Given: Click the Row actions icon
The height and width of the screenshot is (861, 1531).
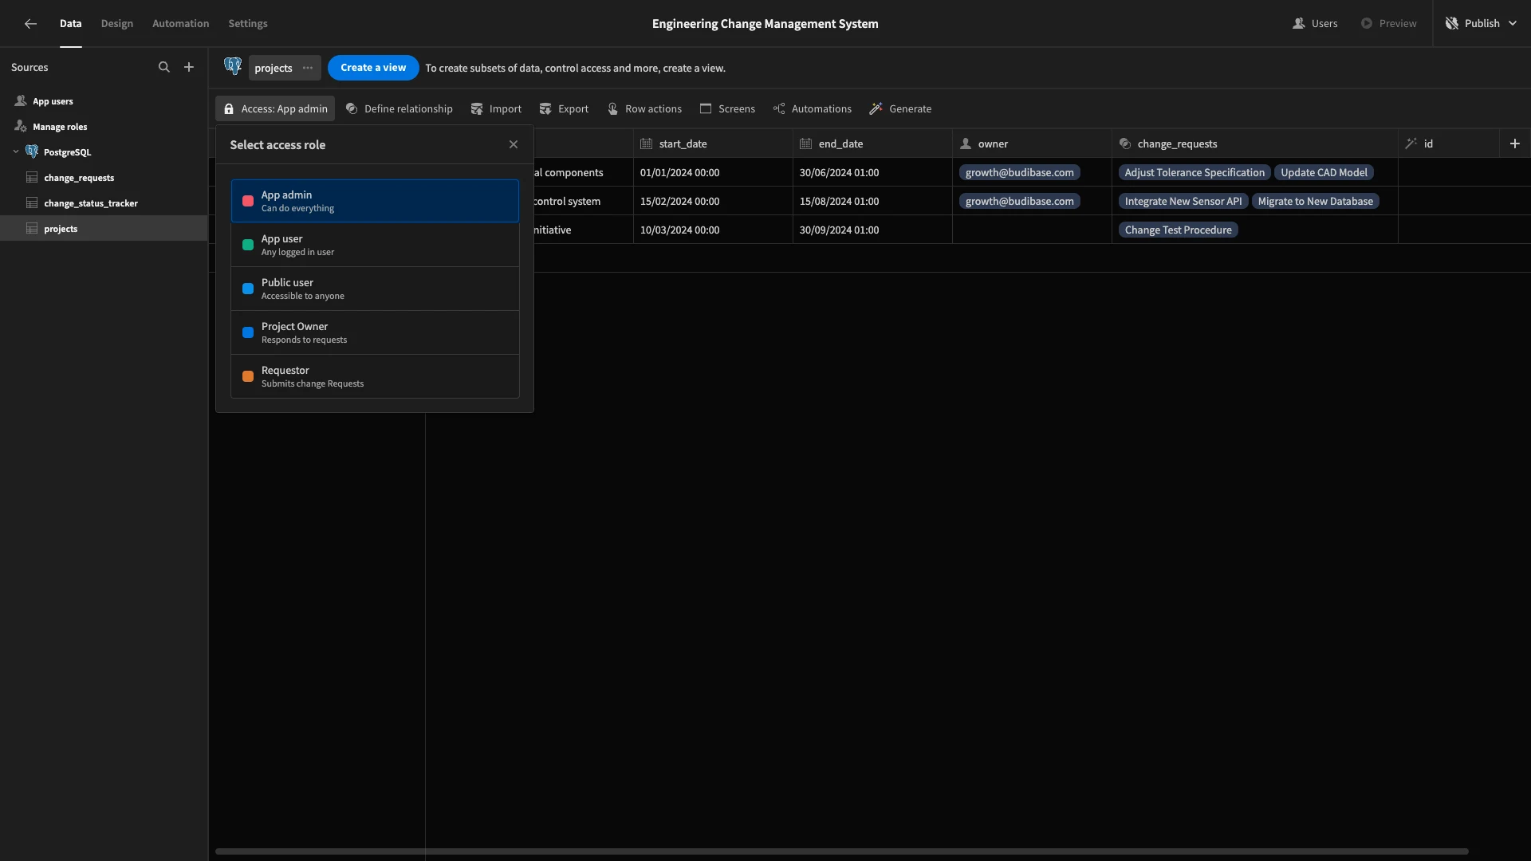Looking at the screenshot, I should (612, 109).
